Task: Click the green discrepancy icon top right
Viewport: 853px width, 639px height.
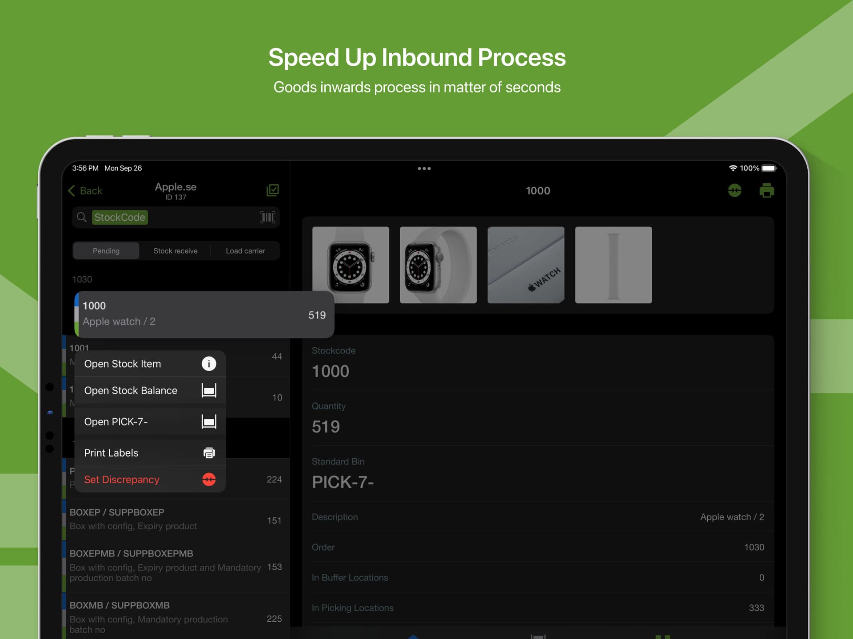Action: [734, 191]
